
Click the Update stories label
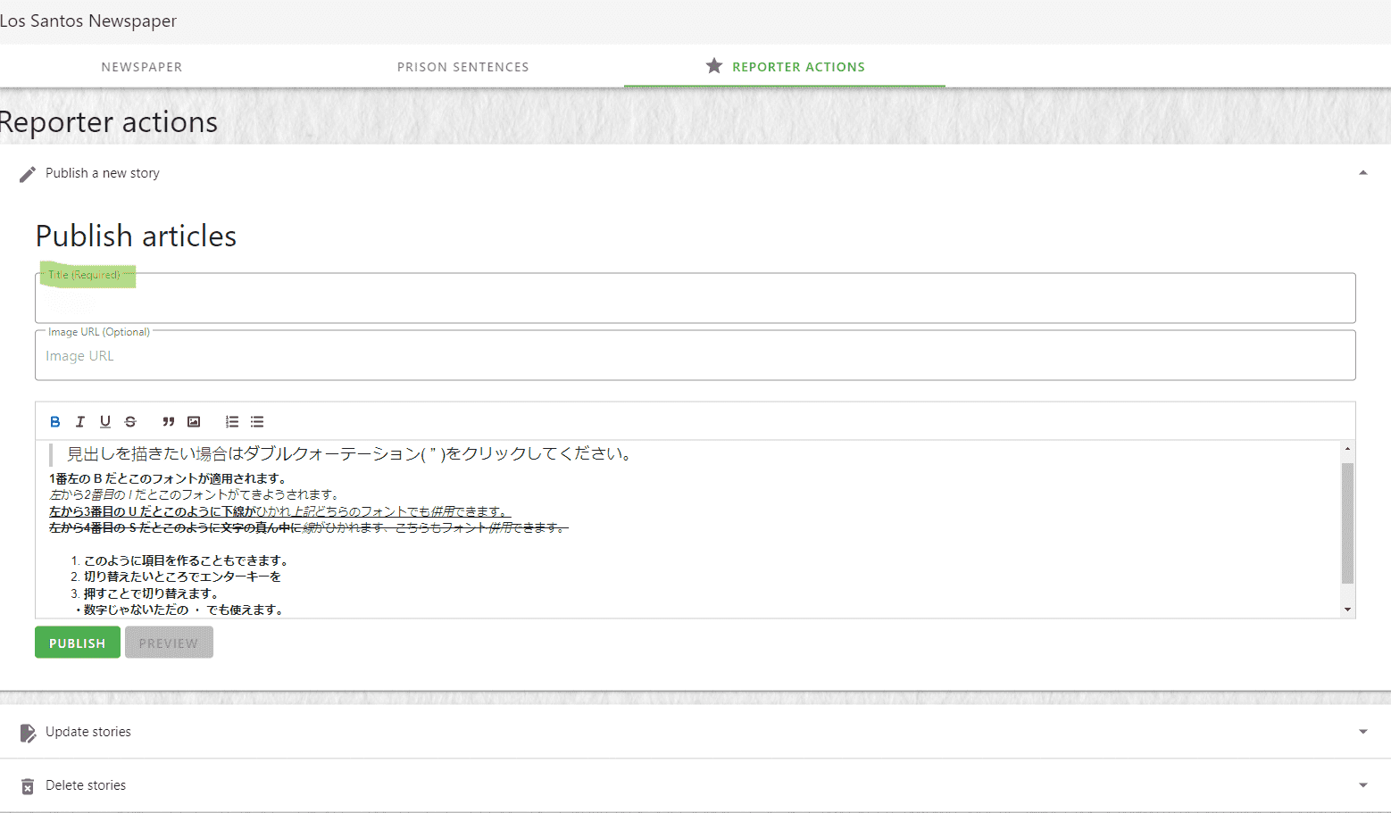coord(88,732)
